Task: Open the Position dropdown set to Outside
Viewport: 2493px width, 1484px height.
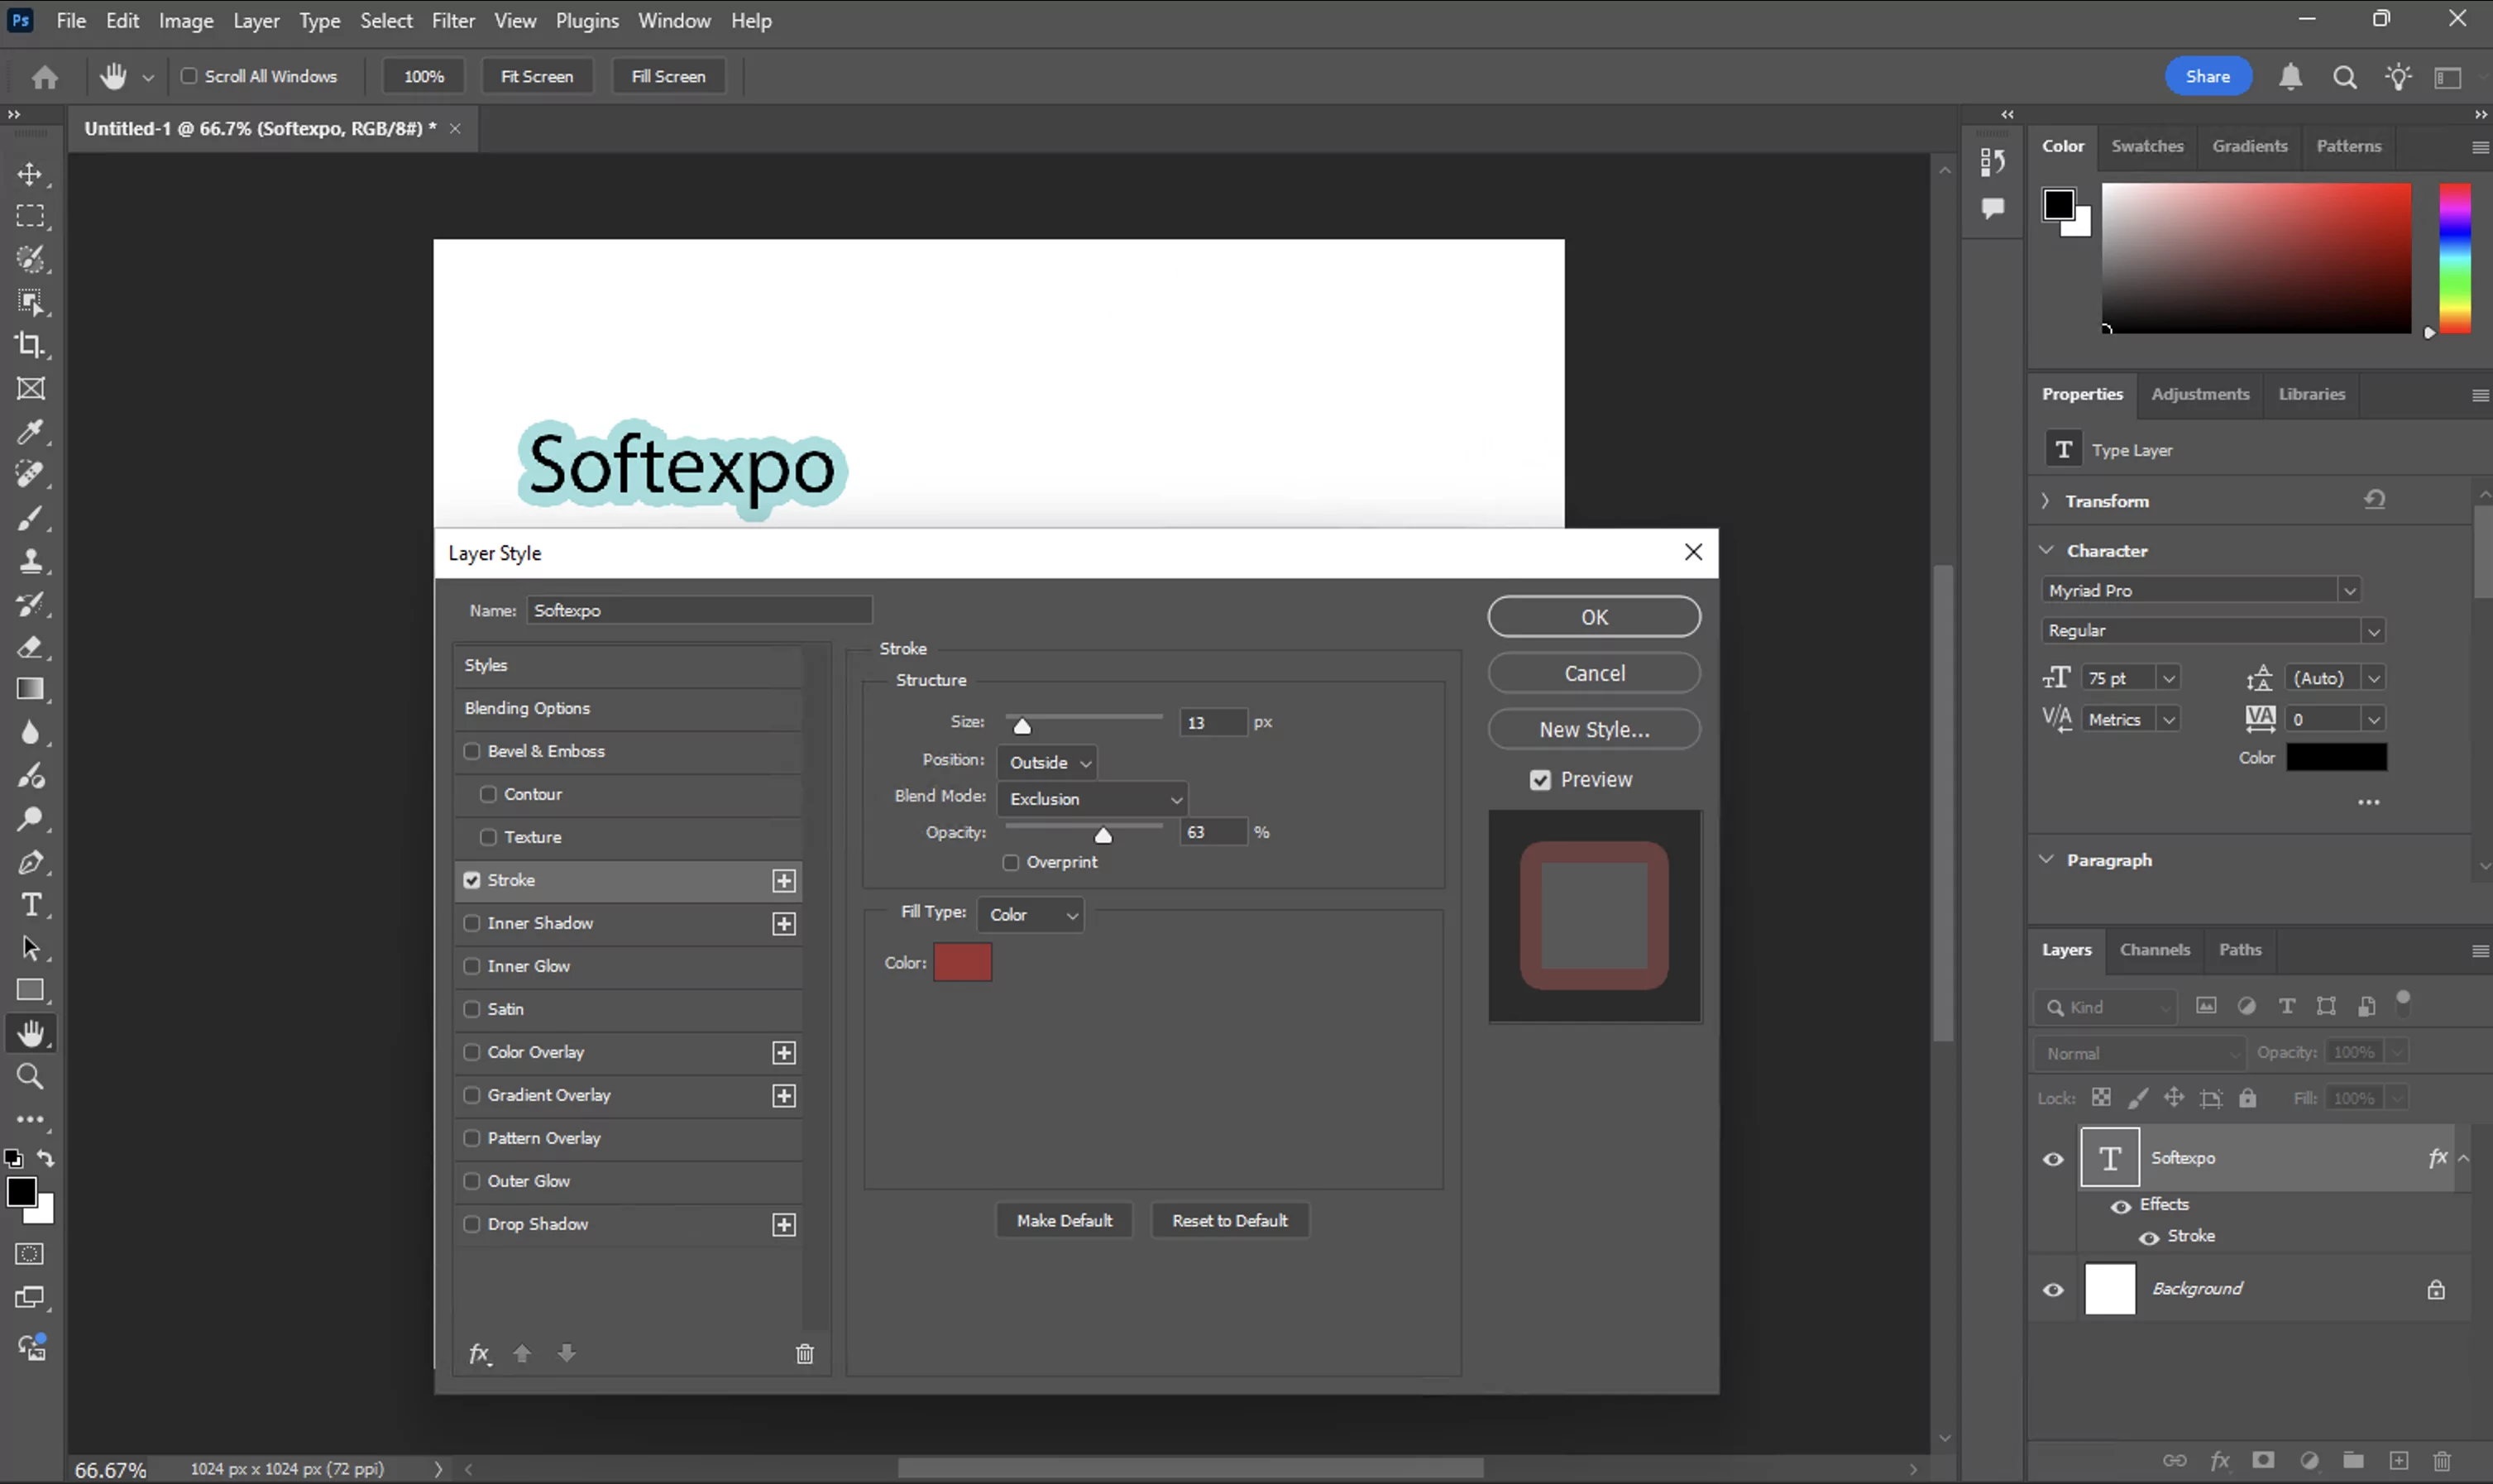Action: (1046, 761)
